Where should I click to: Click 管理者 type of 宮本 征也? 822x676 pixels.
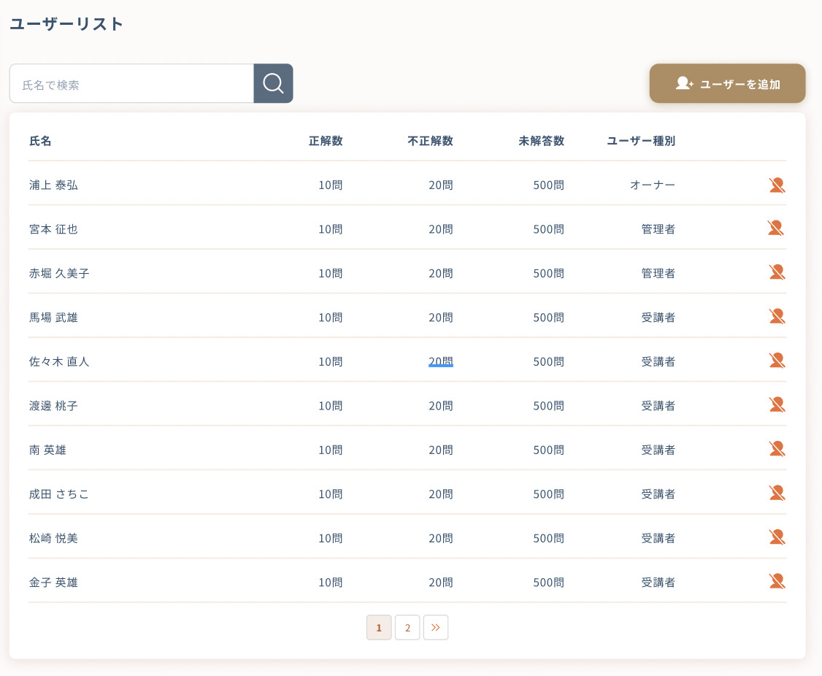658,229
